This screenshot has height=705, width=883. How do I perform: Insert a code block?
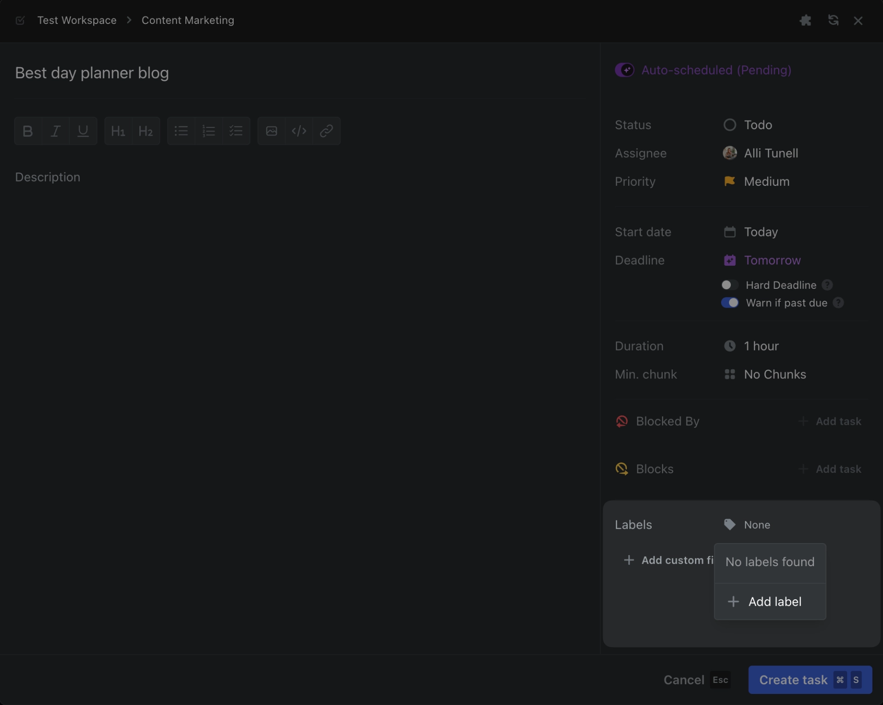coord(299,131)
